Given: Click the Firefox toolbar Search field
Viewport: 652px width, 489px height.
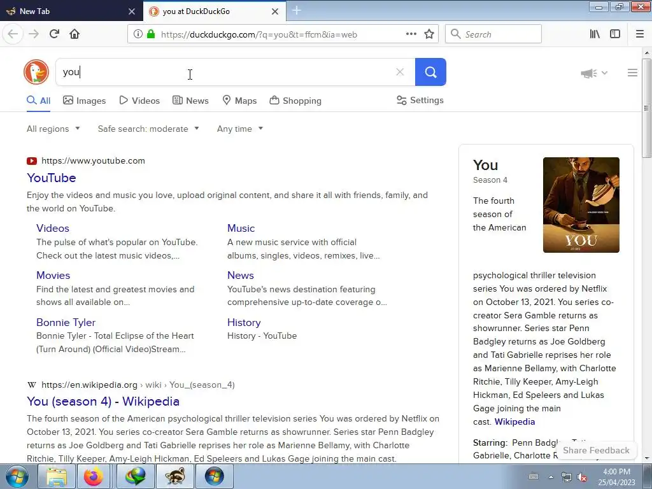Looking at the screenshot, I should [493, 34].
